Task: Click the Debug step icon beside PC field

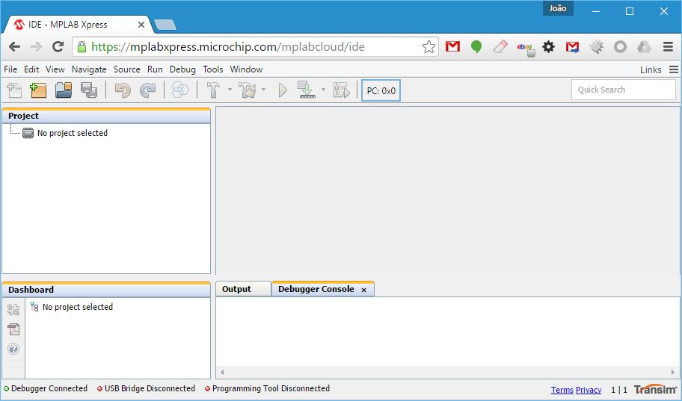Action: [x=342, y=90]
